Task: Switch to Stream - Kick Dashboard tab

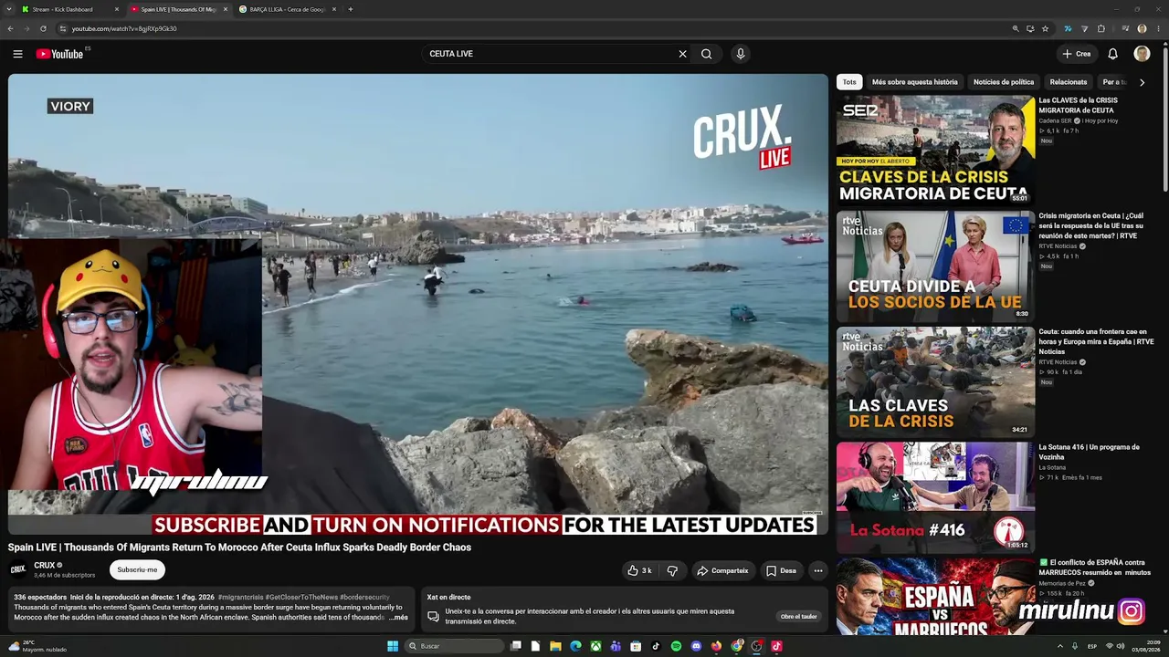Action: point(69,9)
